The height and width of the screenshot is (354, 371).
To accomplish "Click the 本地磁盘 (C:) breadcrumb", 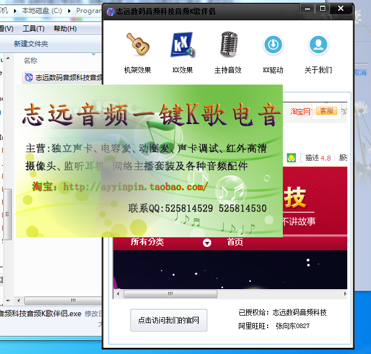I will point(42,11).
